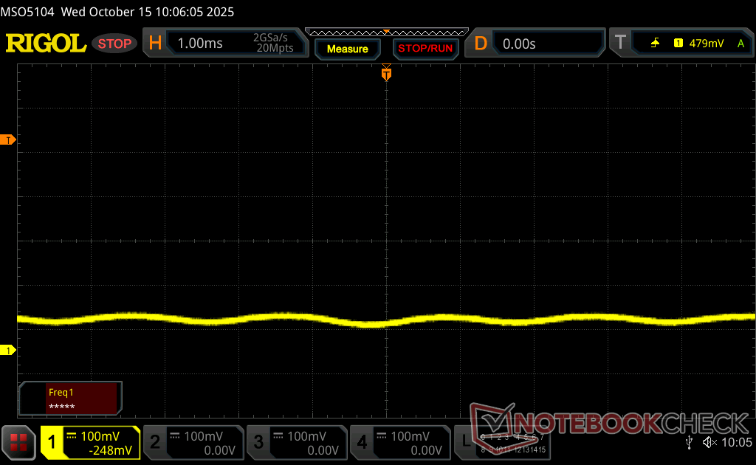Enable channel 3 display
This screenshot has height=465, width=756.
click(x=296, y=442)
